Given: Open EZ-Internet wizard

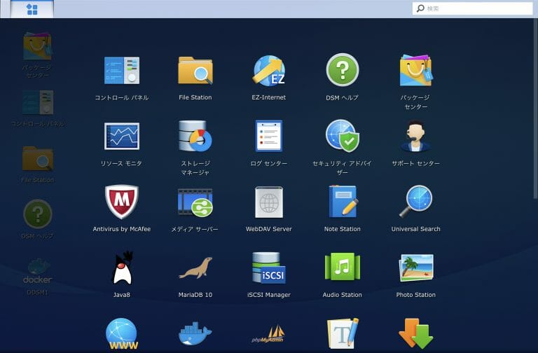Looking at the screenshot, I should coord(269,78).
